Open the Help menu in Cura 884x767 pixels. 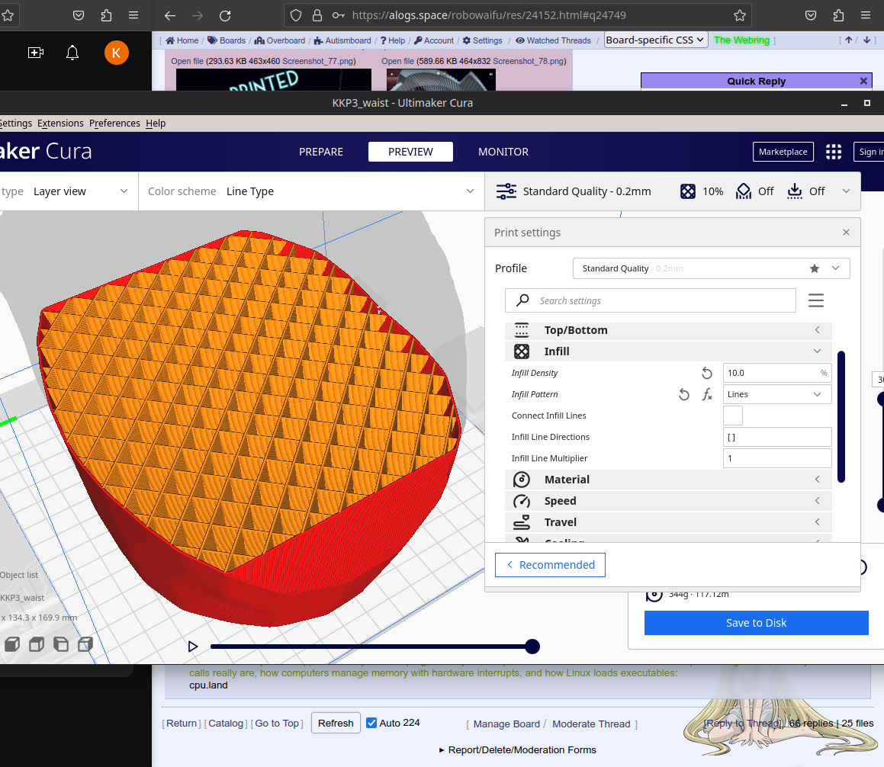click(156, 124)
